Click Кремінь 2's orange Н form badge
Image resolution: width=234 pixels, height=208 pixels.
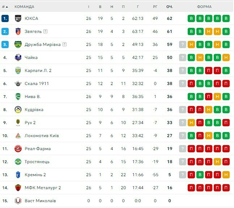pyautogui.click(x=226, y=175)
